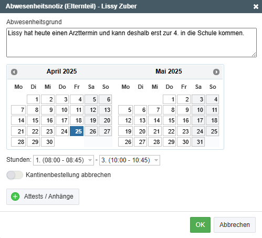This screenshot has height=238, width=262.
Task: Cancel using the Abbrechen button
Action: [235, 225]
